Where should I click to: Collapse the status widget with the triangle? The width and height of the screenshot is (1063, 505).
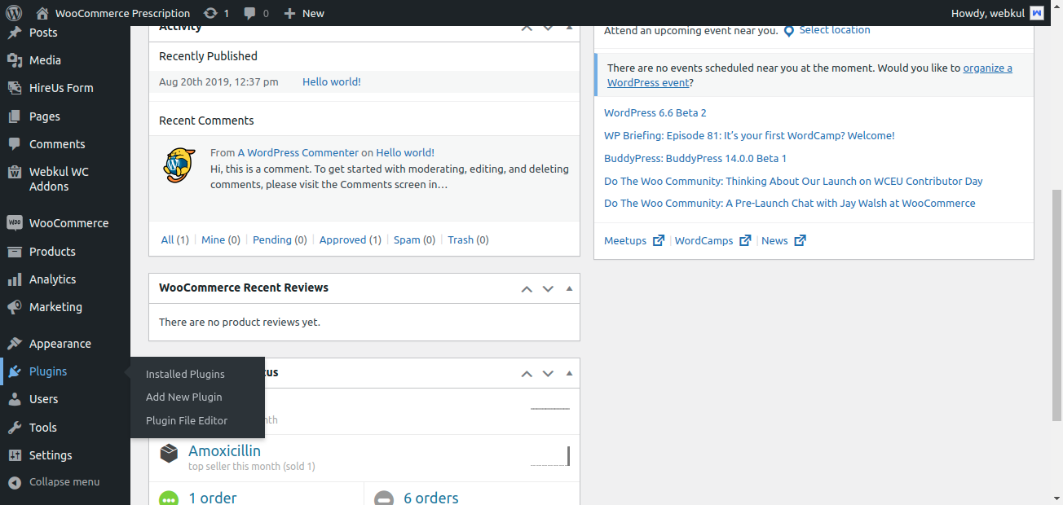click(569, 372)
